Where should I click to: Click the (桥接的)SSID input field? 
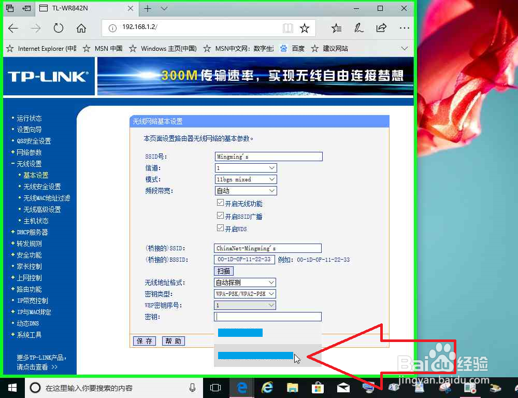268,248
